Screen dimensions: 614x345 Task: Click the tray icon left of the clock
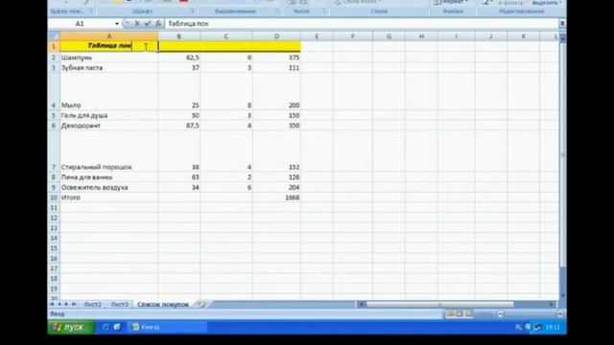pos(537,327)
